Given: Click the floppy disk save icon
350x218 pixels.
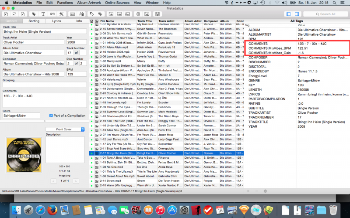Looking at the screenshot, I should coord(157,14).
